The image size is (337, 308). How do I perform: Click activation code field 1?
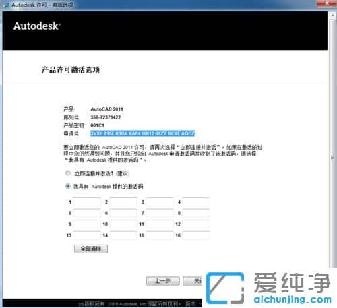87,202
